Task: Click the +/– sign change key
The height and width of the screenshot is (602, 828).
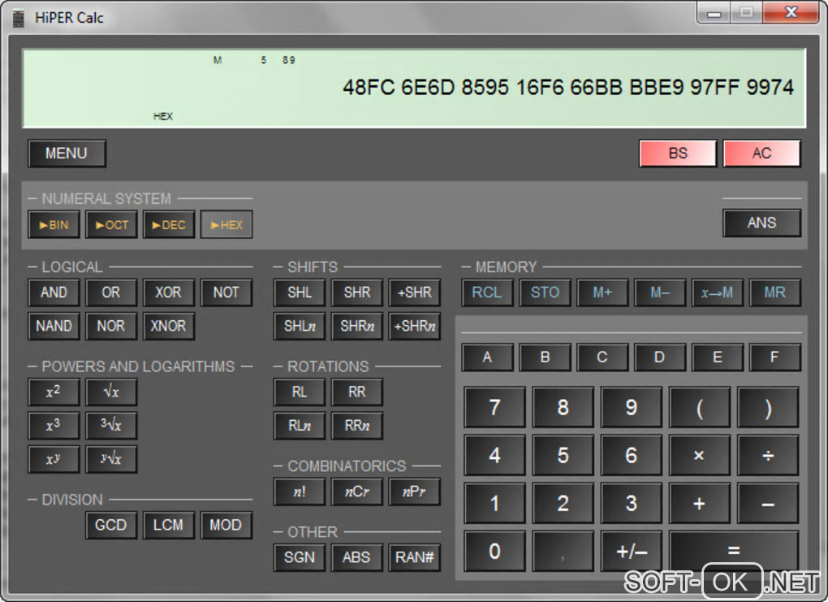Action: click(x=632, y=552)
